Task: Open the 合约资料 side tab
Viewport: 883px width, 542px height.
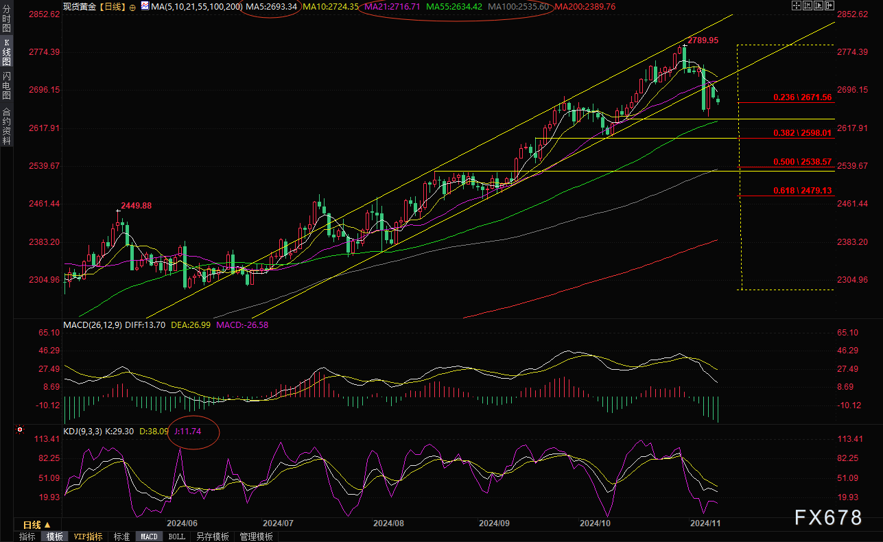Action: pos(6,126)
